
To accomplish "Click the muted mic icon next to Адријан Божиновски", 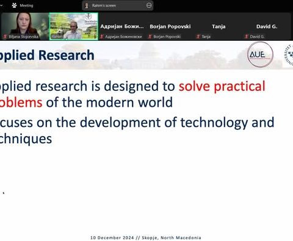I will click(x=102, y=37).
